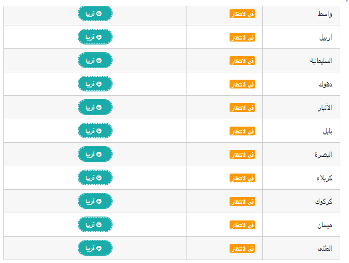Viewport: 349px width, 263px height.
Task: Click the download arrow icon for كربلاء
Action: pyautogui.click(x=99, y=178)
